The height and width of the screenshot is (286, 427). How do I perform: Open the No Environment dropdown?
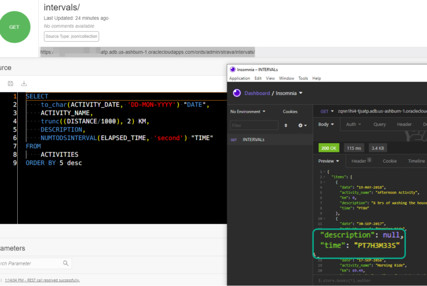tap(247, 112)
